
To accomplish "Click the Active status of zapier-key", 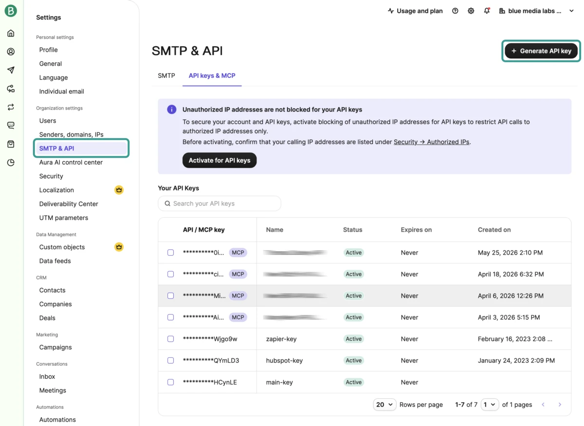I will (354, 339).
